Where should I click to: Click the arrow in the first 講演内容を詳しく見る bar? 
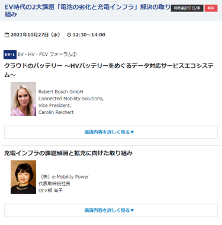tap(132, 132)
